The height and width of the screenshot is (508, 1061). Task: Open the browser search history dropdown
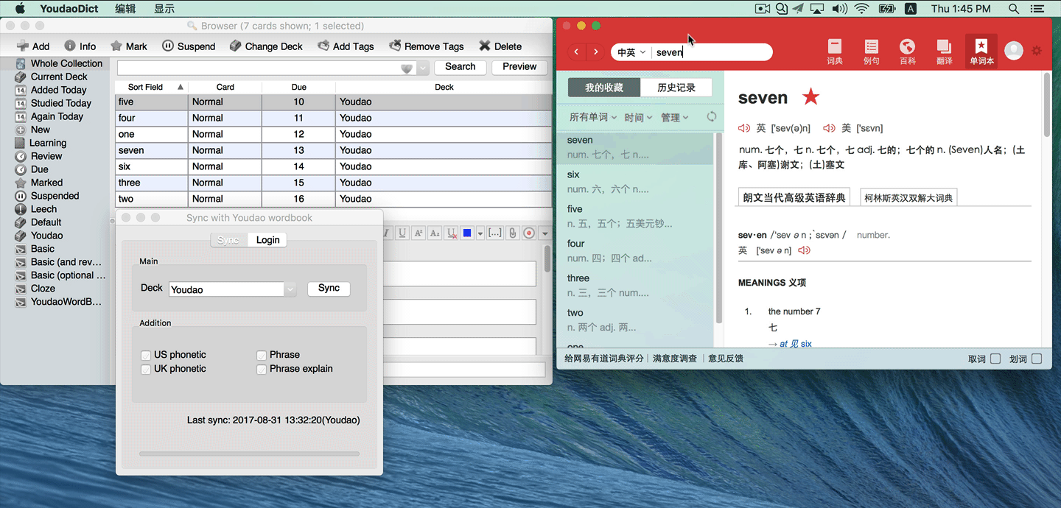(x=423, y=68)
